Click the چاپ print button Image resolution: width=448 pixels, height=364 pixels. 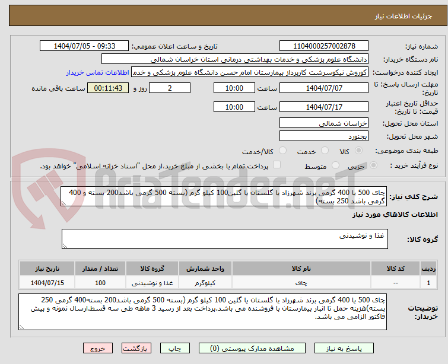point(175,349)
